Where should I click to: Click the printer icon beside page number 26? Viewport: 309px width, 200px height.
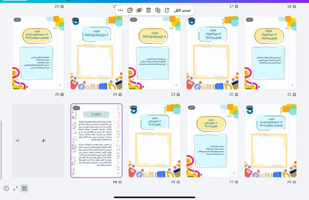point(294,182)
